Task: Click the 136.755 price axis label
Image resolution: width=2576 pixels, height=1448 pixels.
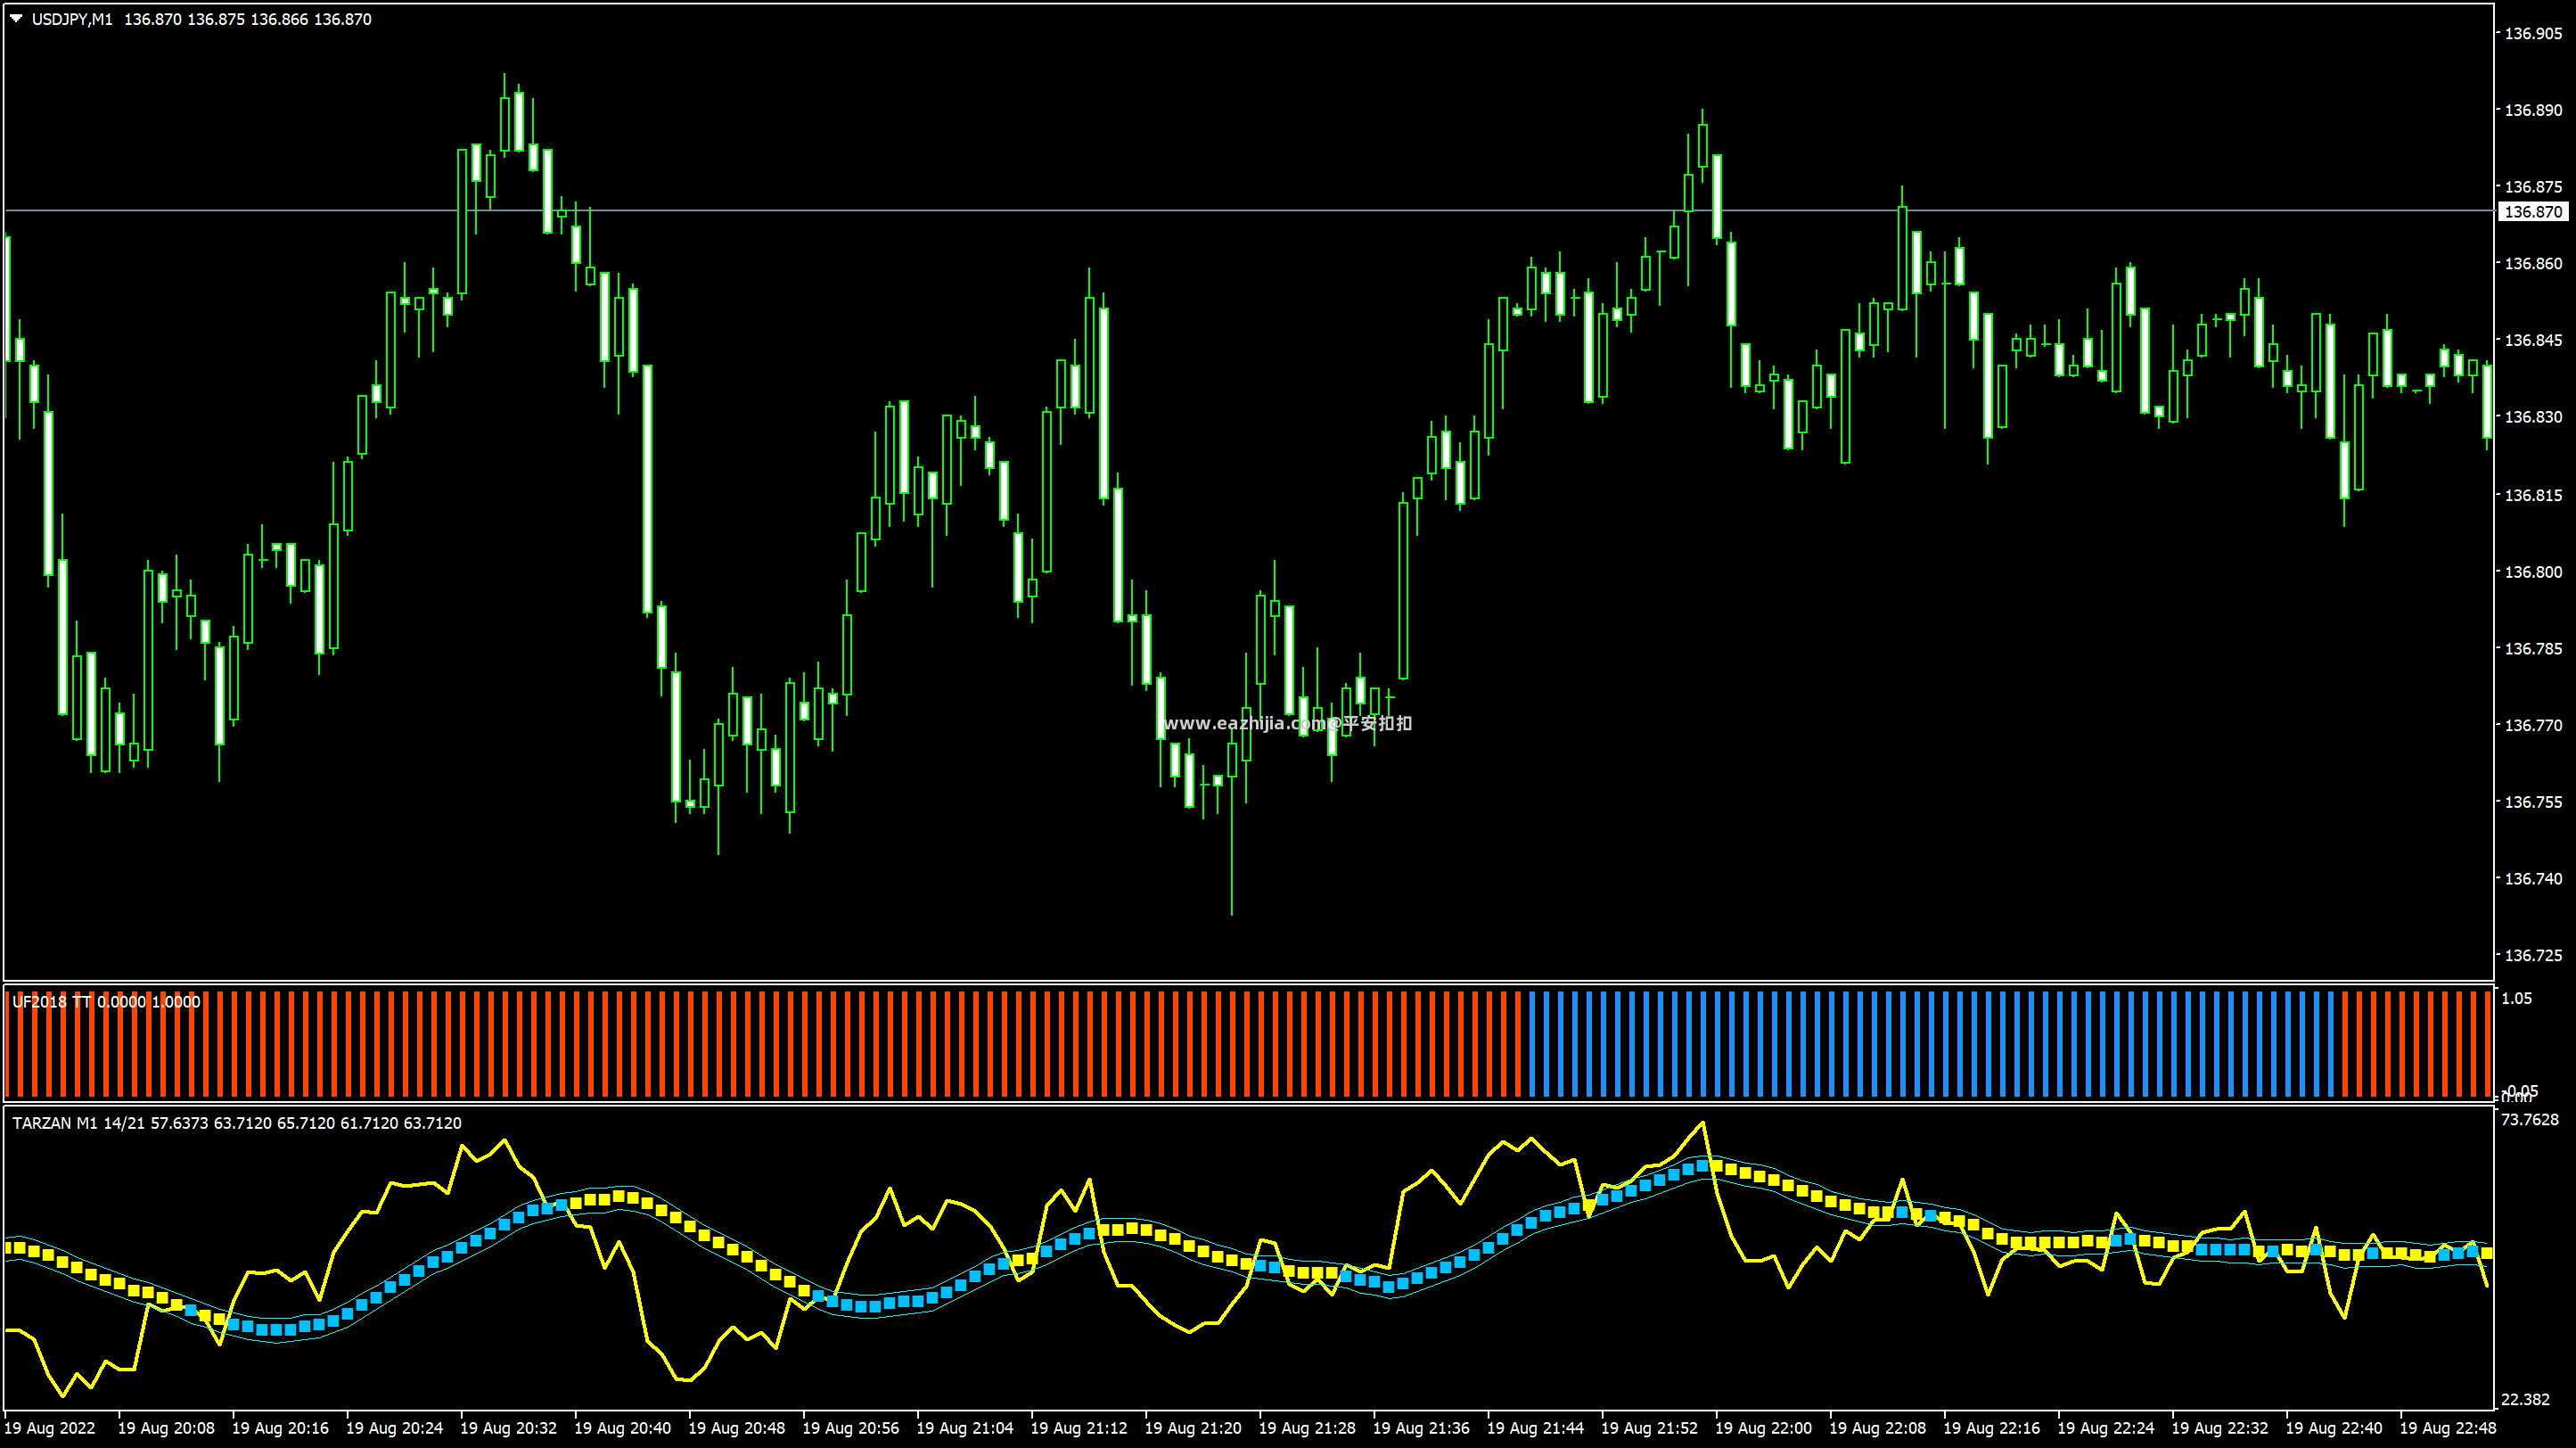Action: click(2533, 802)
